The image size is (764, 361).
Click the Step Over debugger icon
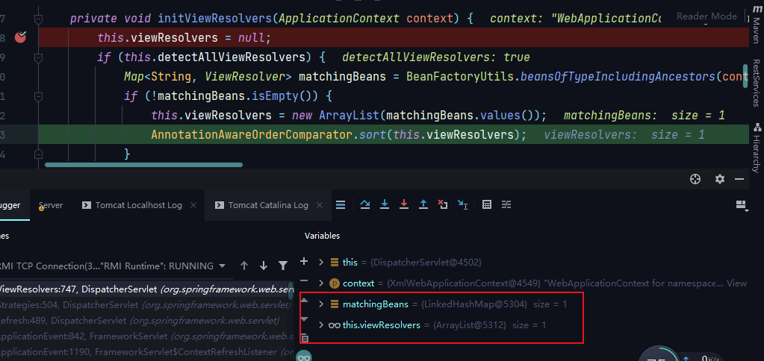[x=365, y=205]
